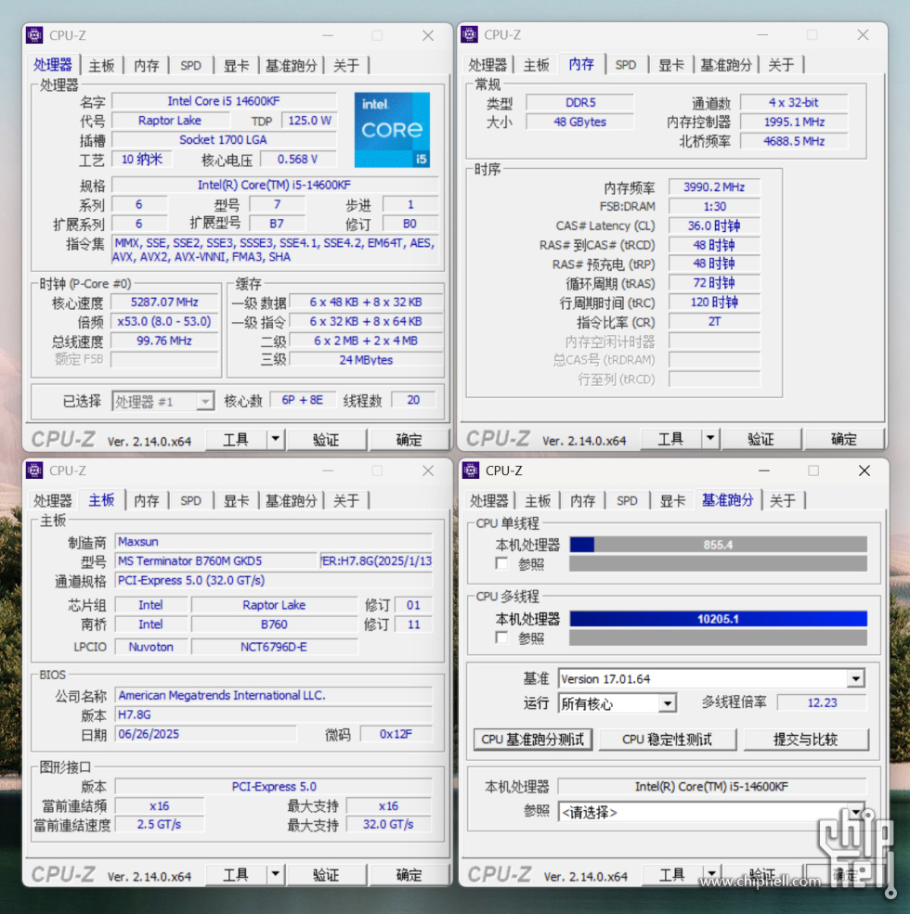Click the 验证 button in the memory window
This screenshot has height=914, width=910.
(x=760, y=439)
